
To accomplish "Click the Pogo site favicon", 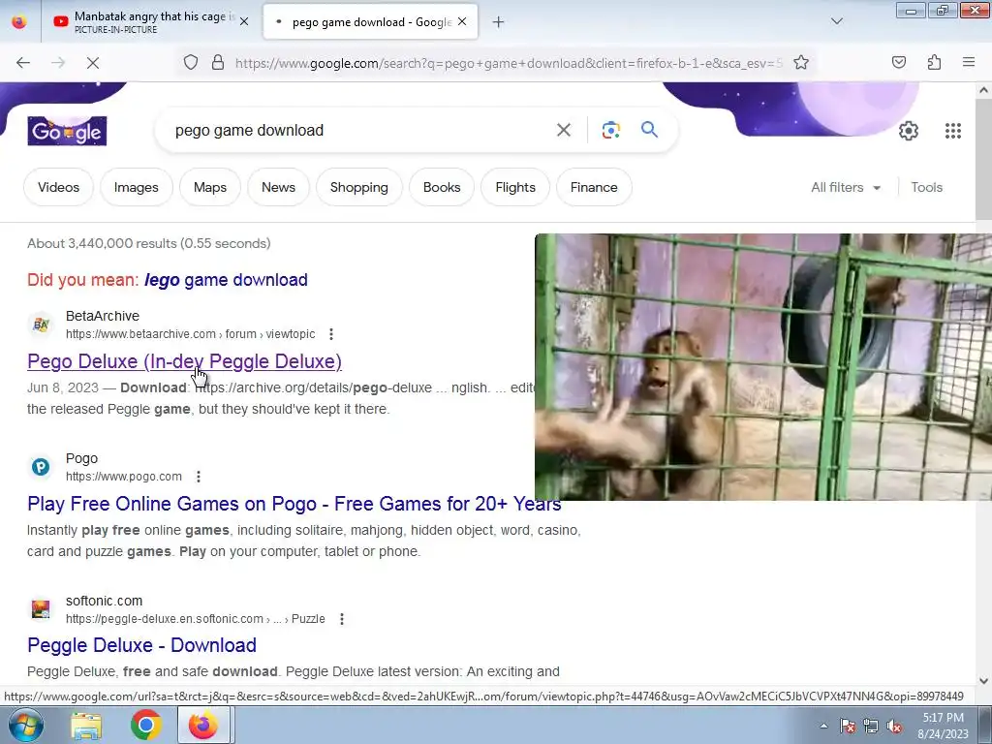I will click(x=41, y=467).
